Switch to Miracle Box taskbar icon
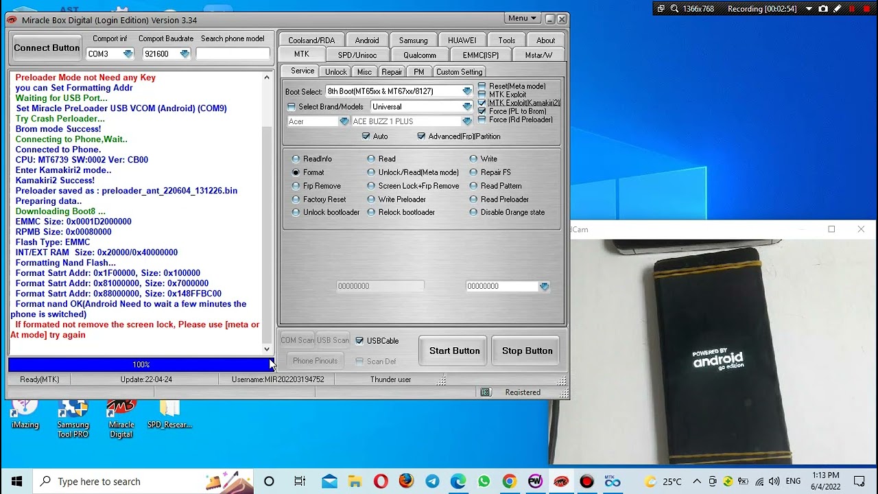The height and width of the screenshot is (494, 878). click(561, 481)
